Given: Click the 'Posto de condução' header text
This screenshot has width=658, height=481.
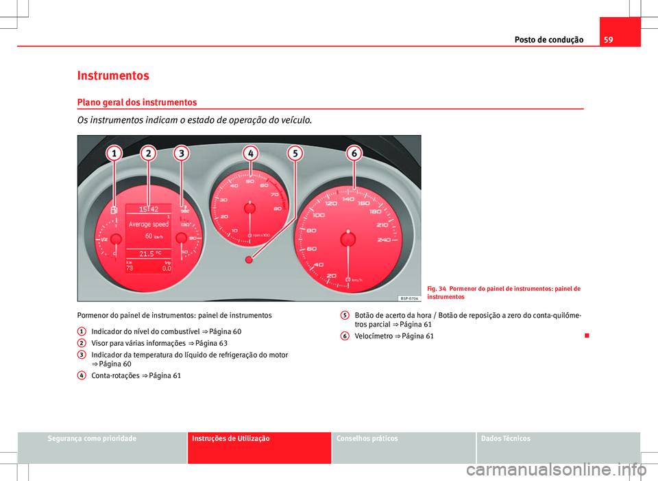Looking at the screenshot, I should tap(549, 40).
